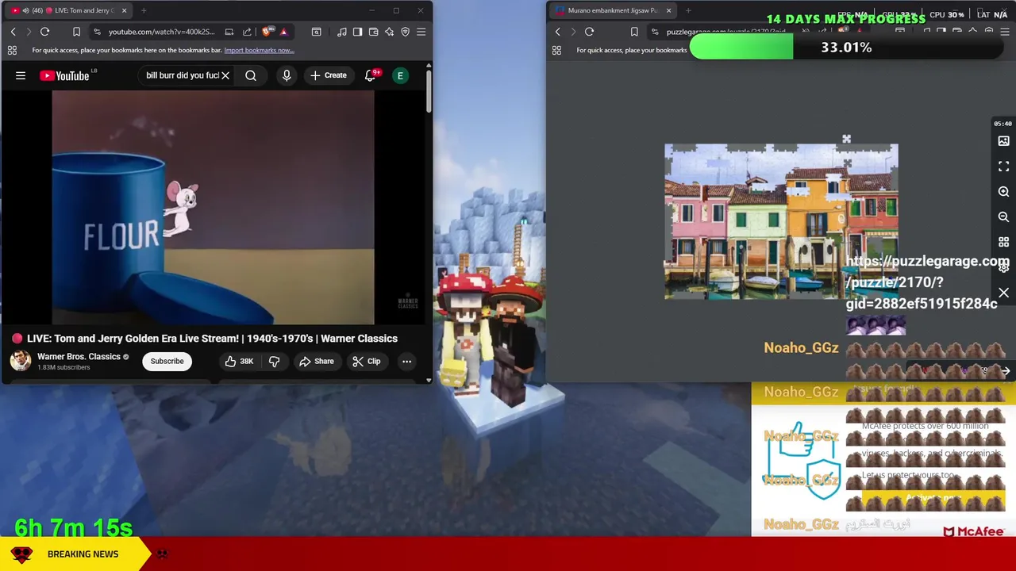Click the Tom and Jerry video player

tap(213, 207)
